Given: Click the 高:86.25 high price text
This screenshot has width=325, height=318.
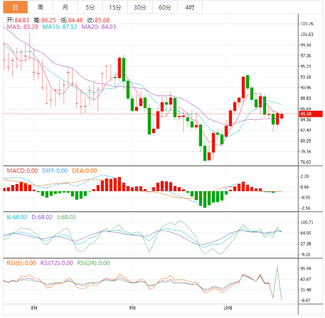Looking at the screenshot, I should point(45,20).
